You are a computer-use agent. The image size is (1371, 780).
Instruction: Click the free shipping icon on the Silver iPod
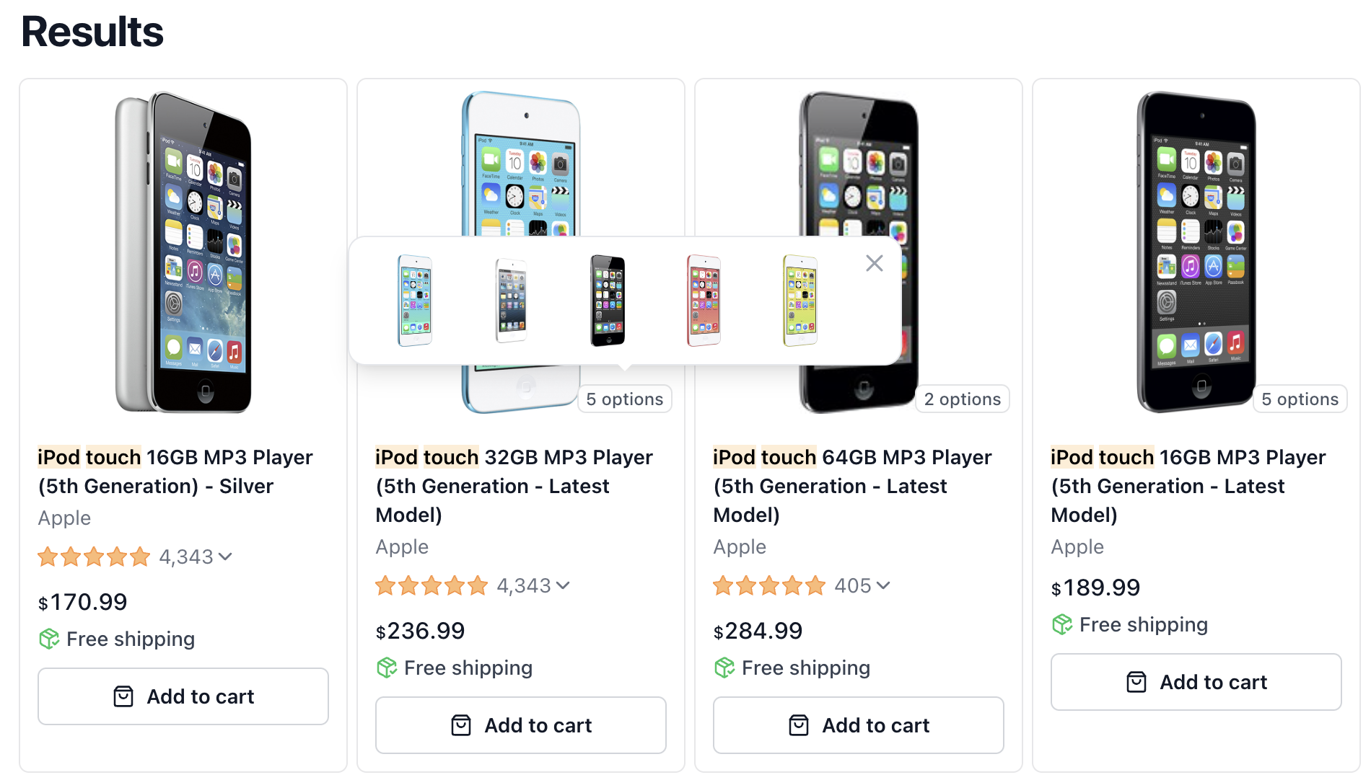click(49, 639)
